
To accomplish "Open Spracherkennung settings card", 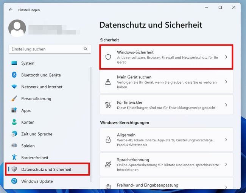I will pyautogui.click(x=166, y=164).
